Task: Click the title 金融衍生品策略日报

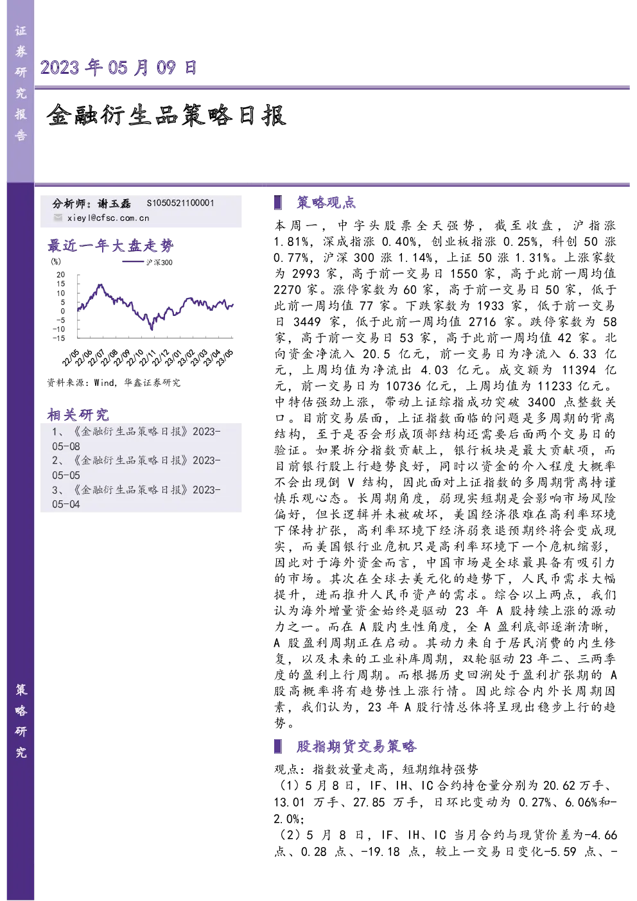Action: pyautogui.click(x=166, y=116)
